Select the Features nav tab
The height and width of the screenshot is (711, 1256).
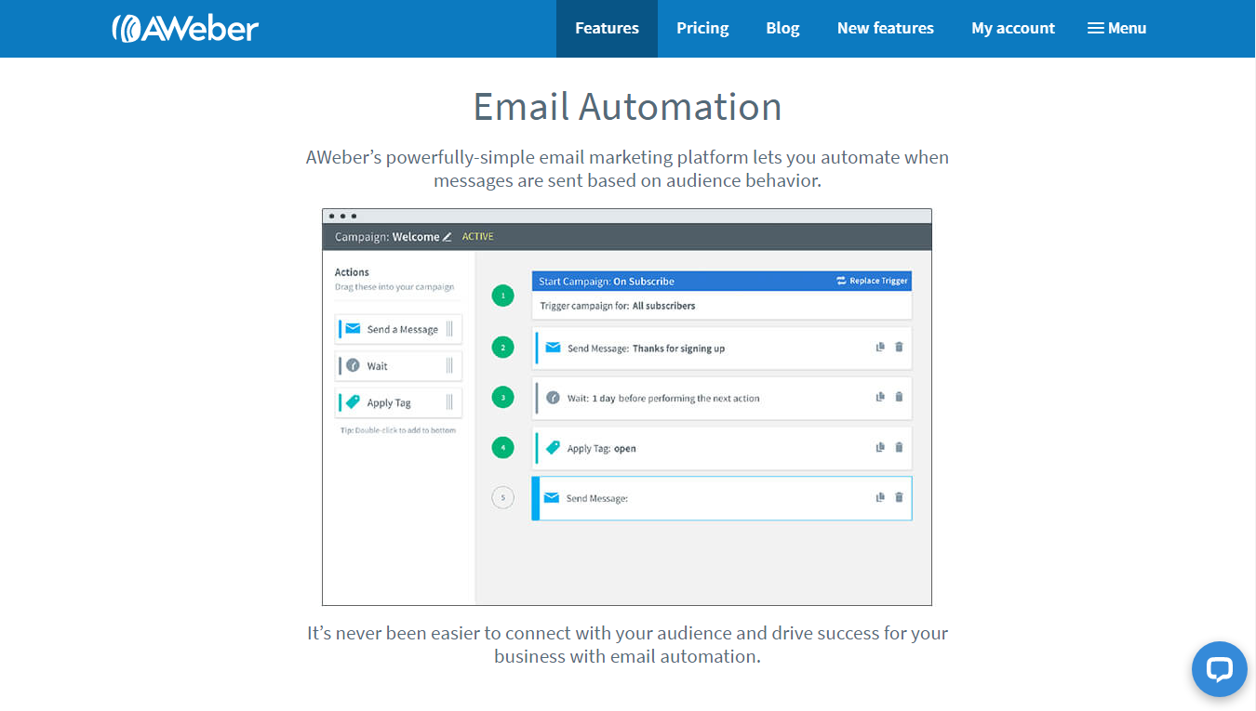click(607, 28)
